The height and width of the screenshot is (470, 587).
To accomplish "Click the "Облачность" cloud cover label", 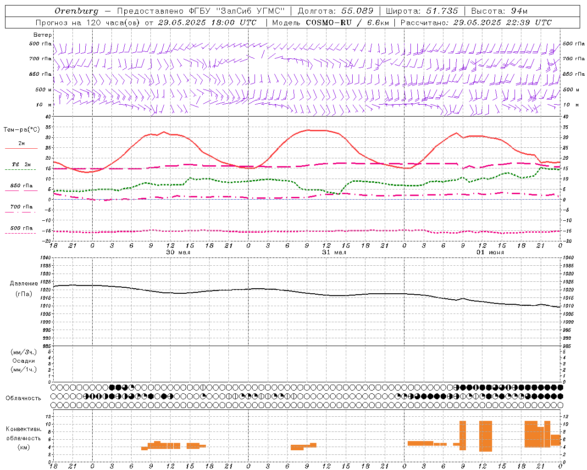I will tap(23, 398).
